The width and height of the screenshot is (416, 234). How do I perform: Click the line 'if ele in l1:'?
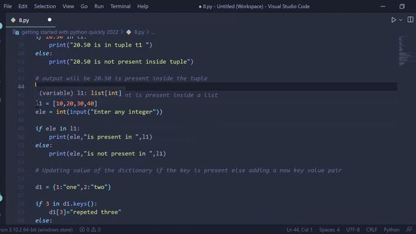coord(57,129)
